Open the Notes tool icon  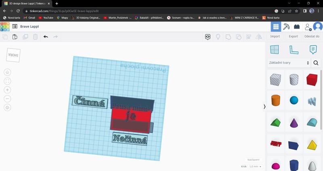[313, 49]
